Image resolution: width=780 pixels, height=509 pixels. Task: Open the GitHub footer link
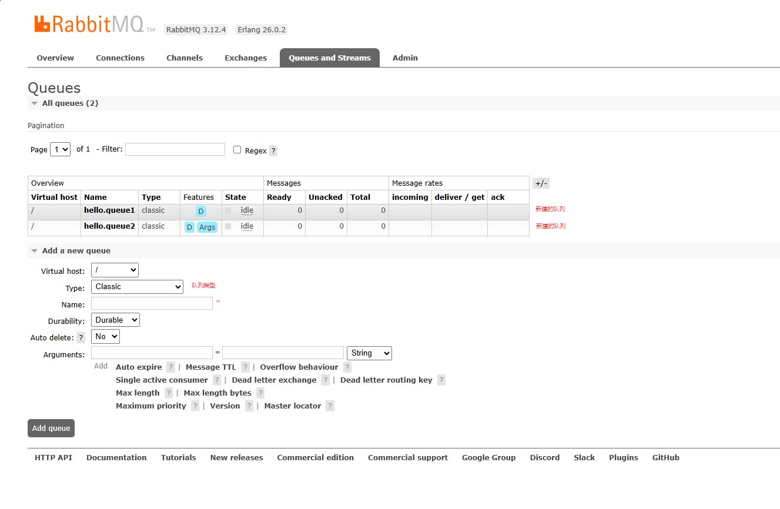coord(665,458)
